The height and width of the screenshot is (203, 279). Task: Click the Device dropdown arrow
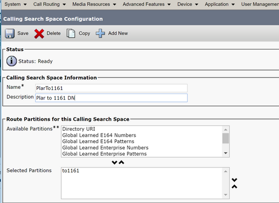tap(197, 4)
